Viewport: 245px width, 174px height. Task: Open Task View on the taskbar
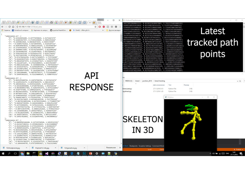pos(15,154)
